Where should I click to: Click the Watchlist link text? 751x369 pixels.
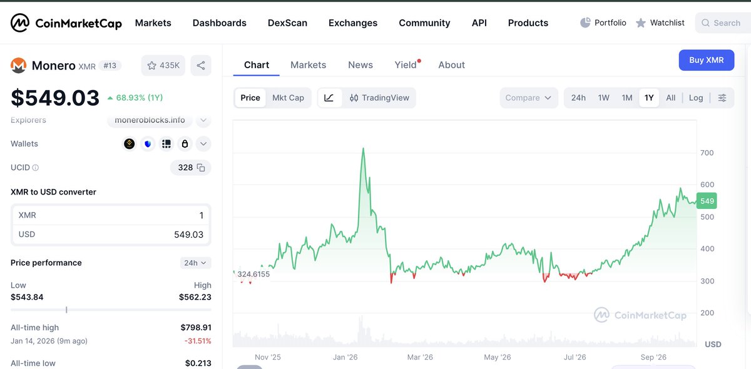point(667,23)
